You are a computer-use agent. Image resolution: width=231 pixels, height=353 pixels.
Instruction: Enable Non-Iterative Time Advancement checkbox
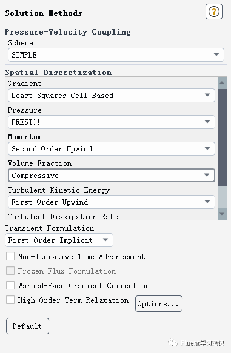click(10, 256)
